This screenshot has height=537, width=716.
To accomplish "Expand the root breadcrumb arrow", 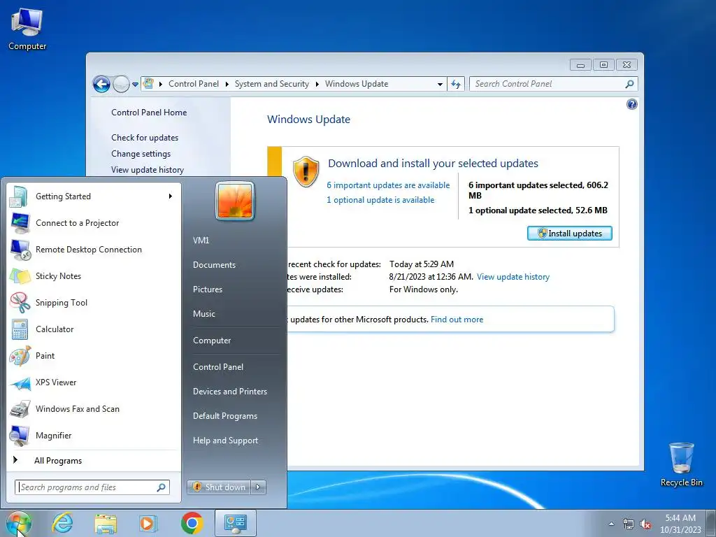I will tap(161, 84).
